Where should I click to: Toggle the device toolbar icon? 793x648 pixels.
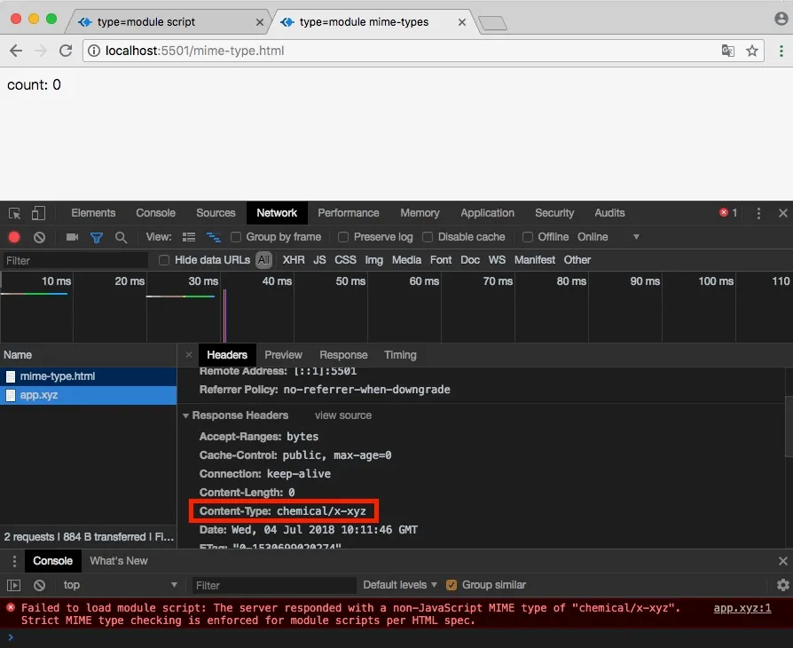[x=38, y=213]
